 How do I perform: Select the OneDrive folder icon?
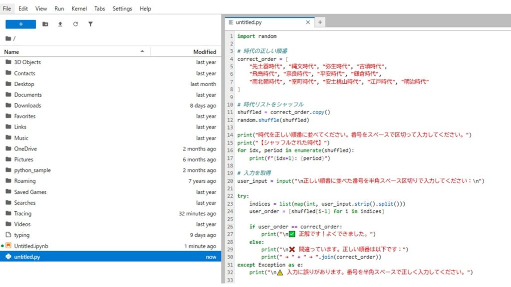8,148
